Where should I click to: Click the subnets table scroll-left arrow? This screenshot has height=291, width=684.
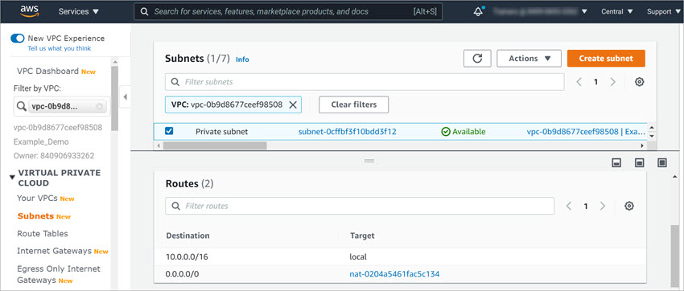click(158, 145)
